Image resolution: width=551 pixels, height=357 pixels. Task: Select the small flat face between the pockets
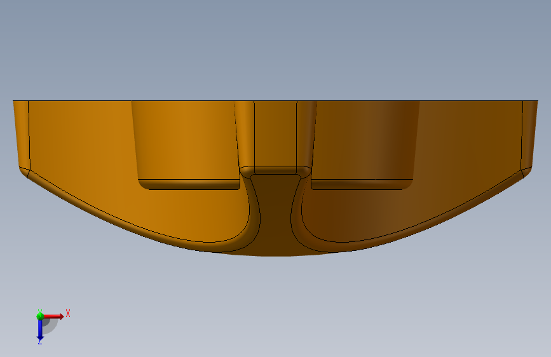276,133
